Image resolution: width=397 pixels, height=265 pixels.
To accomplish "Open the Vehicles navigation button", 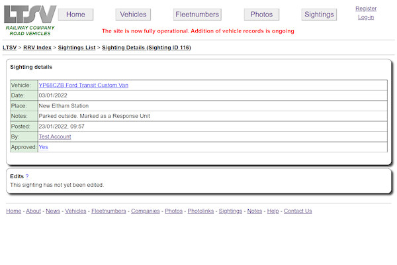I will [133, 15].
